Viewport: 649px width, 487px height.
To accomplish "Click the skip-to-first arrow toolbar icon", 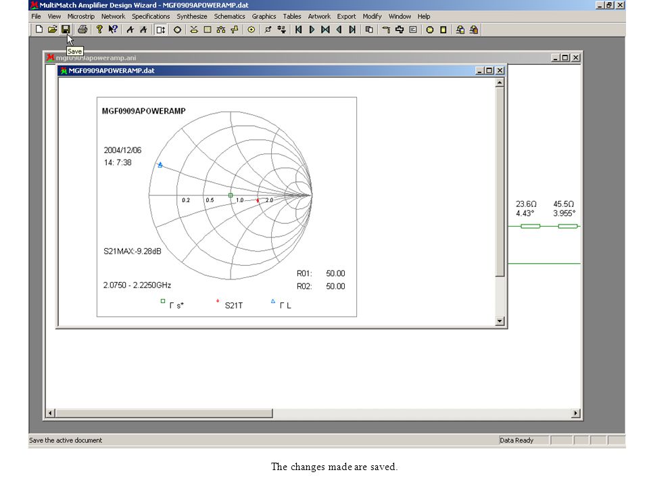I will (x=298, y=29).
